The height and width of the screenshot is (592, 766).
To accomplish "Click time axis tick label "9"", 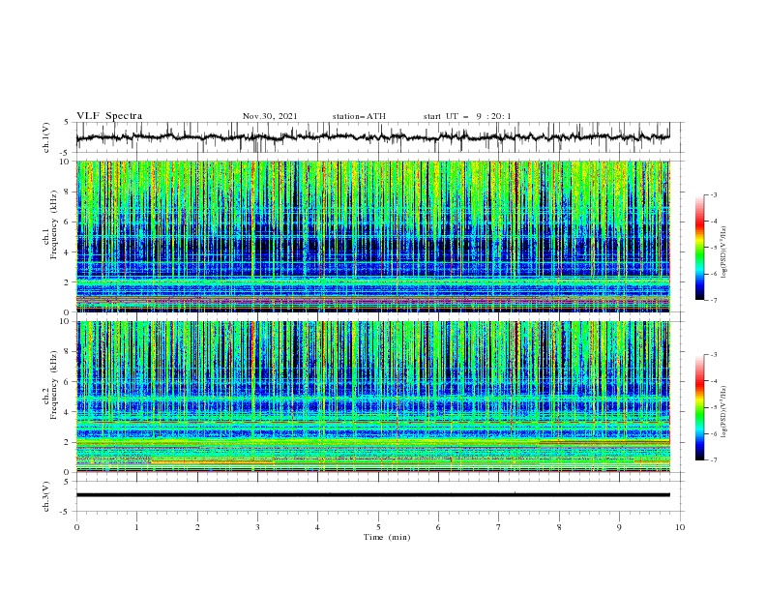I will (619, 527).
